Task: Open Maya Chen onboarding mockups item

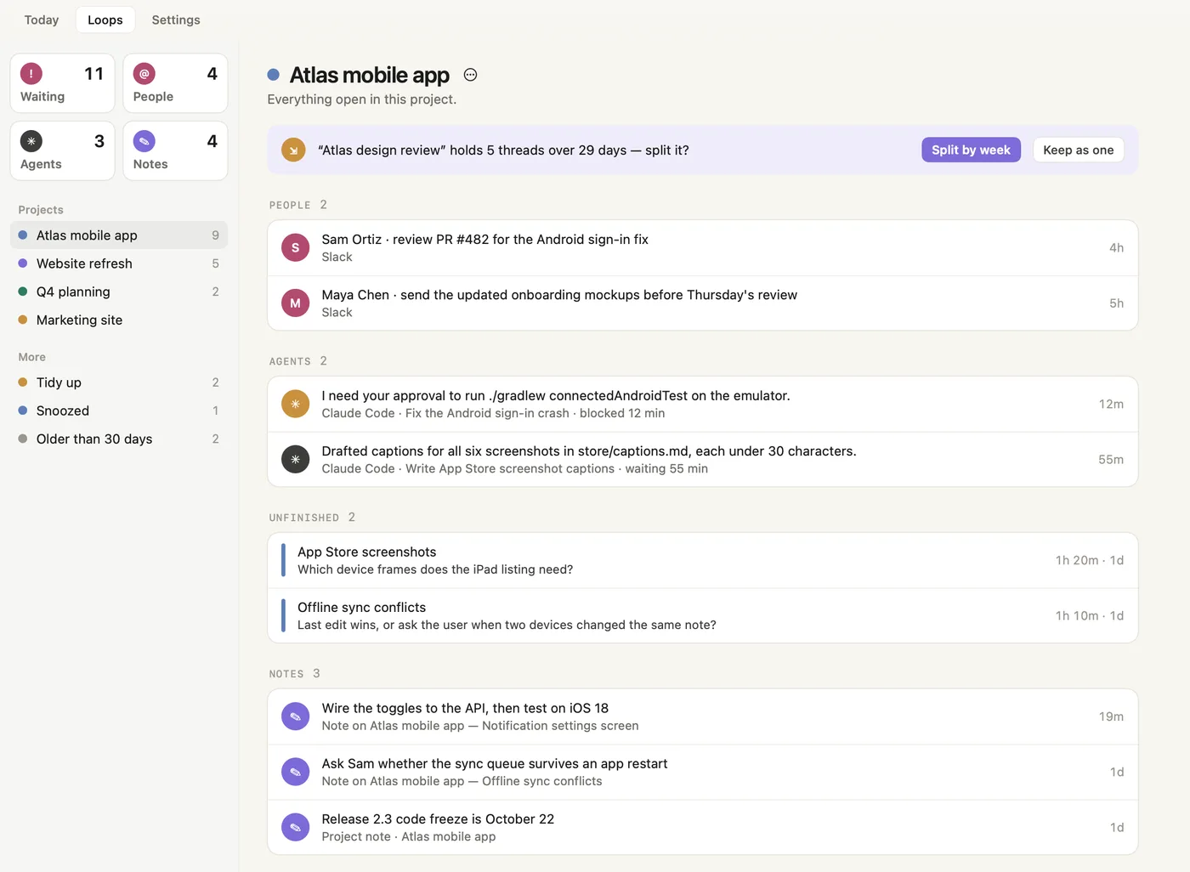Action: [702, 303]
